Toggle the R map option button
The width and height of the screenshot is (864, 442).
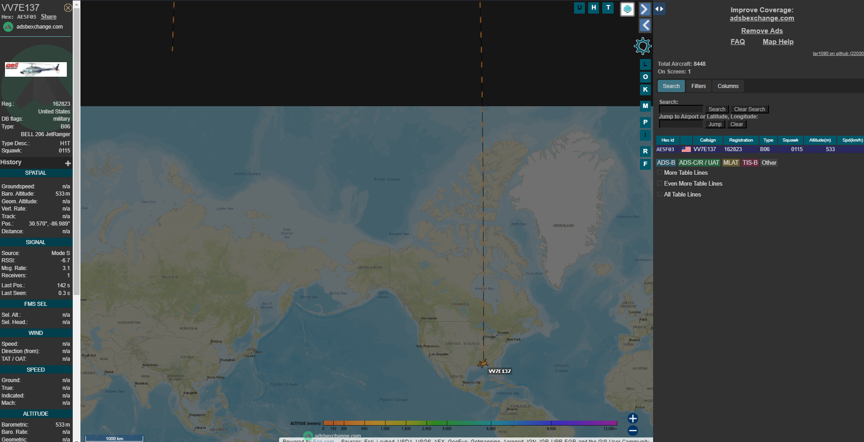645,152
